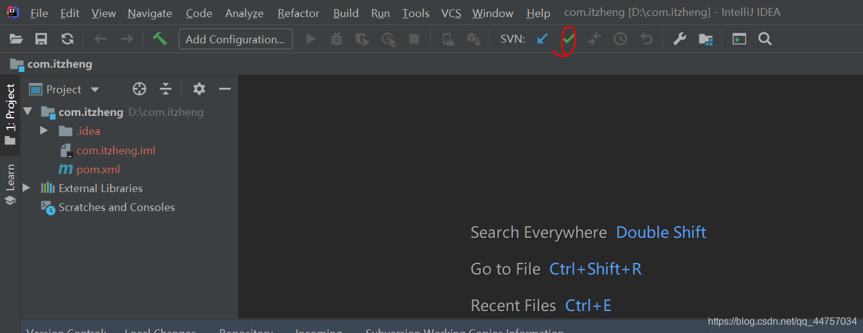Hide the Project panel with minus icon
863x333 pixels.
click(225, 89)
